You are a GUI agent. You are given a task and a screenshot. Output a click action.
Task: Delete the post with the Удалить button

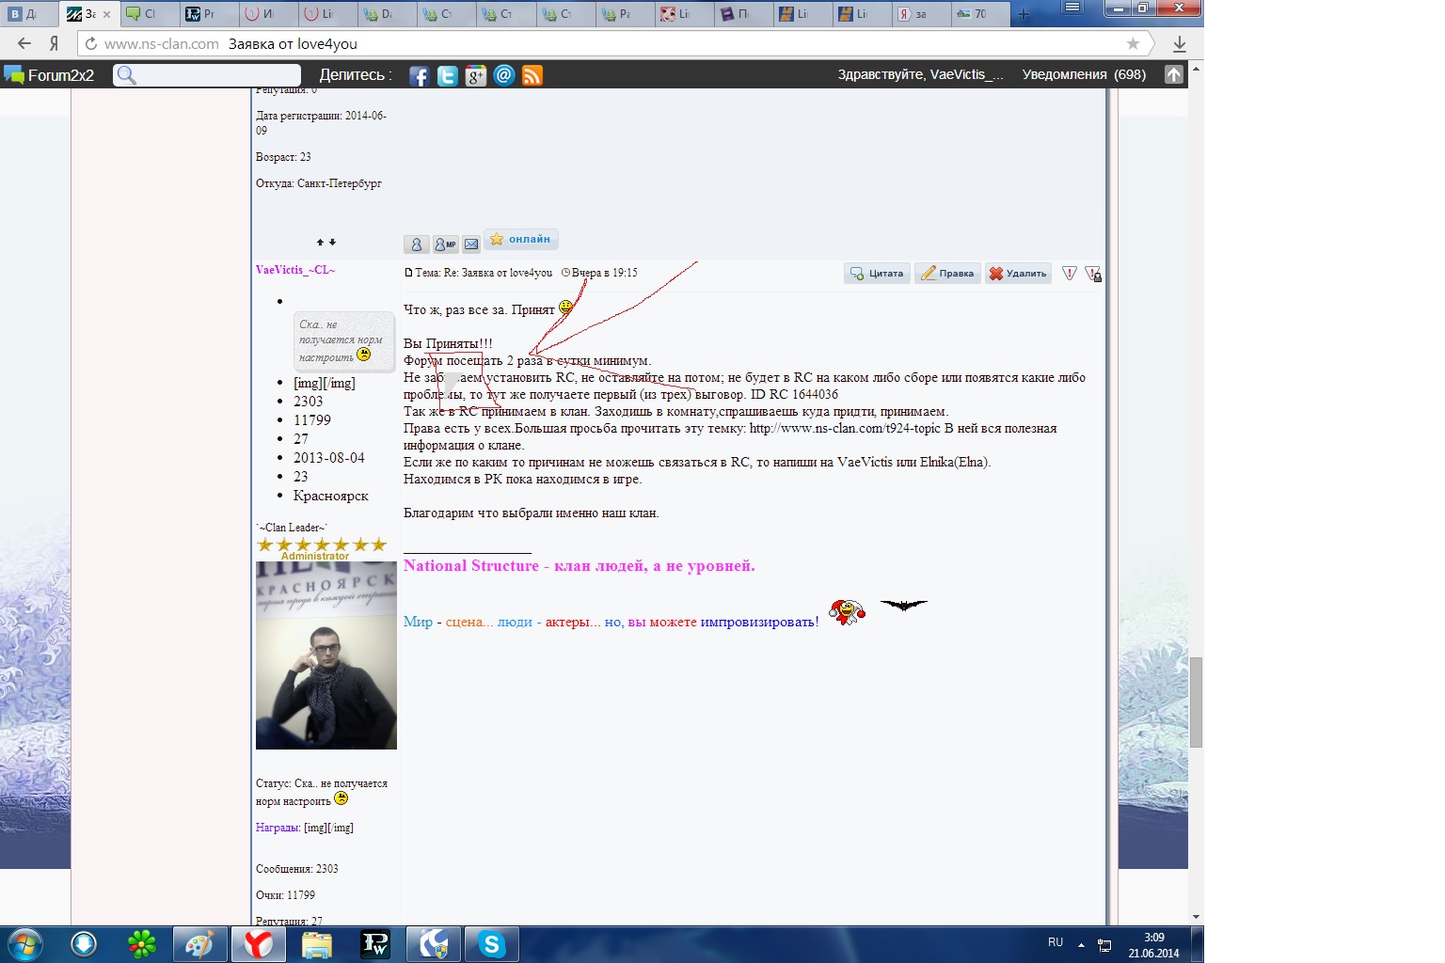click(x=1018, y=274)
